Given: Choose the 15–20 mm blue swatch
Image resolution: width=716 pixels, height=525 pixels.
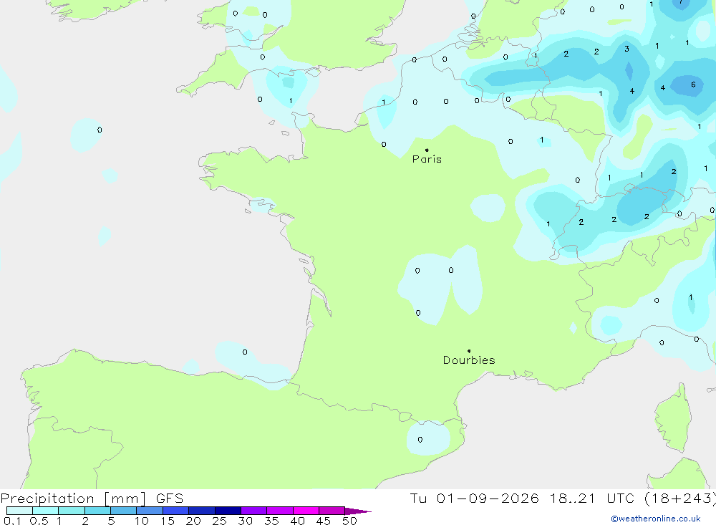Looking at the screenshot, I should (176, 511).
